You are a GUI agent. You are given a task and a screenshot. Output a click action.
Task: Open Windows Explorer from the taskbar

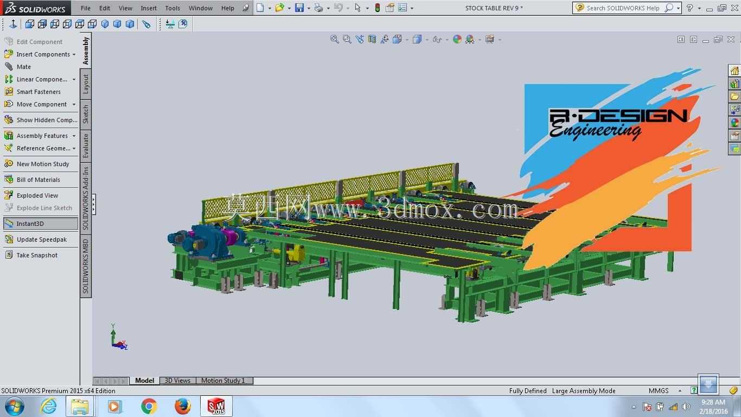[80, 406]
